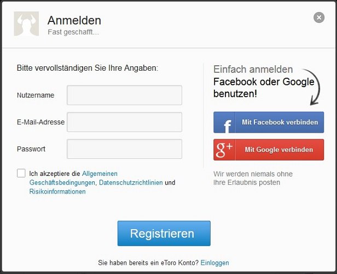337x274 pixels.
Task: Click the 'Ich akzeptiere die' checkbox label text
Action: pyautogui.click(x=55, y=174)
